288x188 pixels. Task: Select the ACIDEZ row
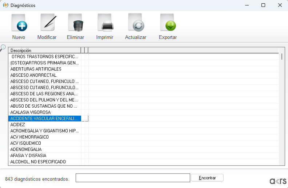click(x=17, y=125)
